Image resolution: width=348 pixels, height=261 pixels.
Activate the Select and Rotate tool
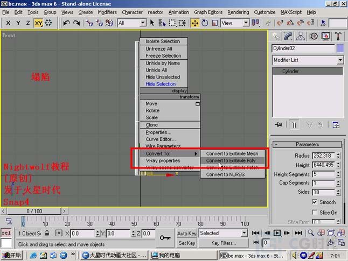pyautogui.click(x=205, y=23)
